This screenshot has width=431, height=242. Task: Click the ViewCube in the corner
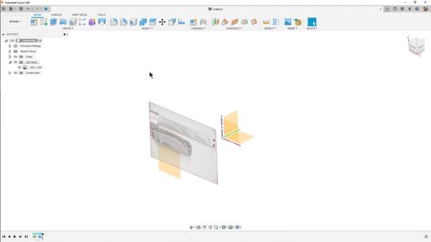[x=416, y=46]
